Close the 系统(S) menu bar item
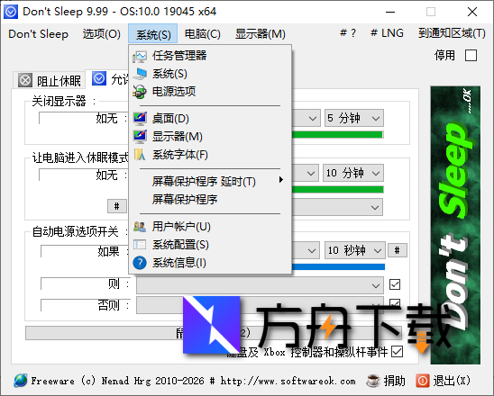This screenshot has height=396, width=494. click(x=153, y=34)
